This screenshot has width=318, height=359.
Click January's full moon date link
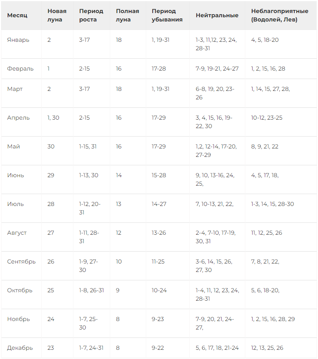(x=119, y=40)
